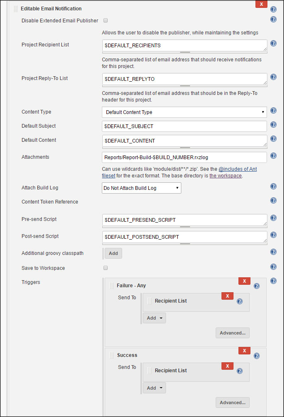Open help icon for Project Reply-To List
This screenshot has width=284, height=417.
click(273, 77)
